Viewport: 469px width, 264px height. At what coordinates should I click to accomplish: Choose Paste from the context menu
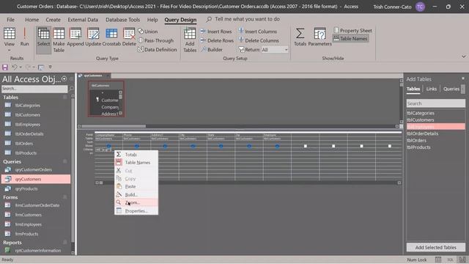click(x=136, y=186)
